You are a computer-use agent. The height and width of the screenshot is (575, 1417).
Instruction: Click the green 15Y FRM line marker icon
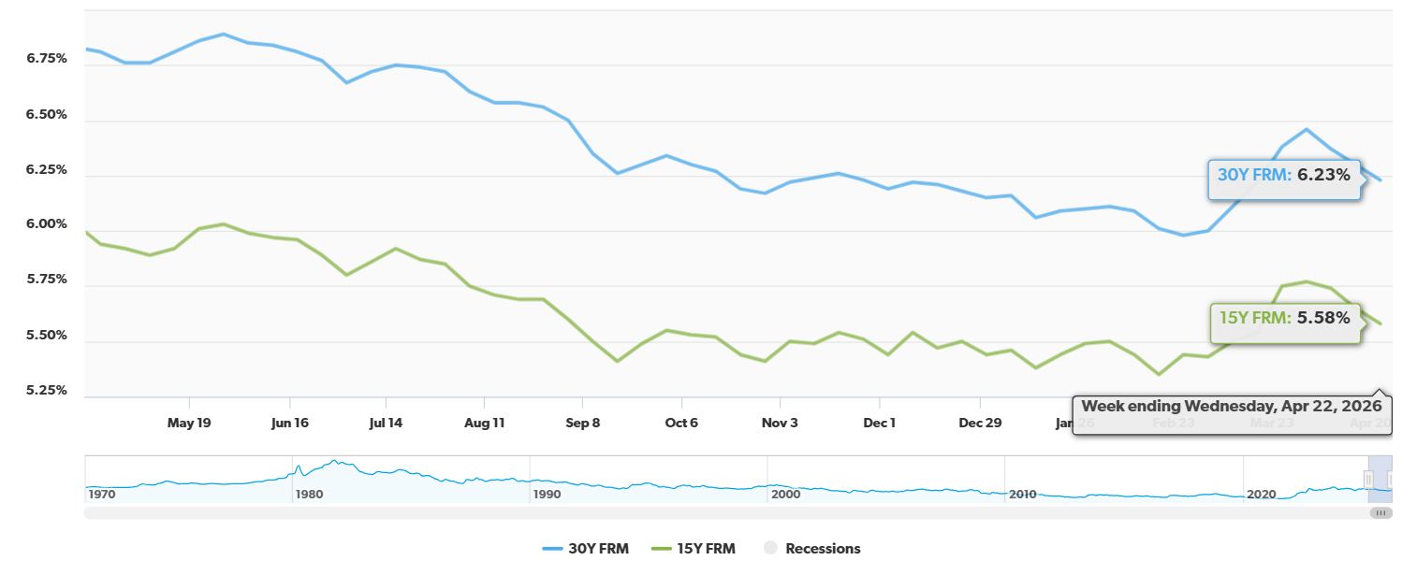661,549
